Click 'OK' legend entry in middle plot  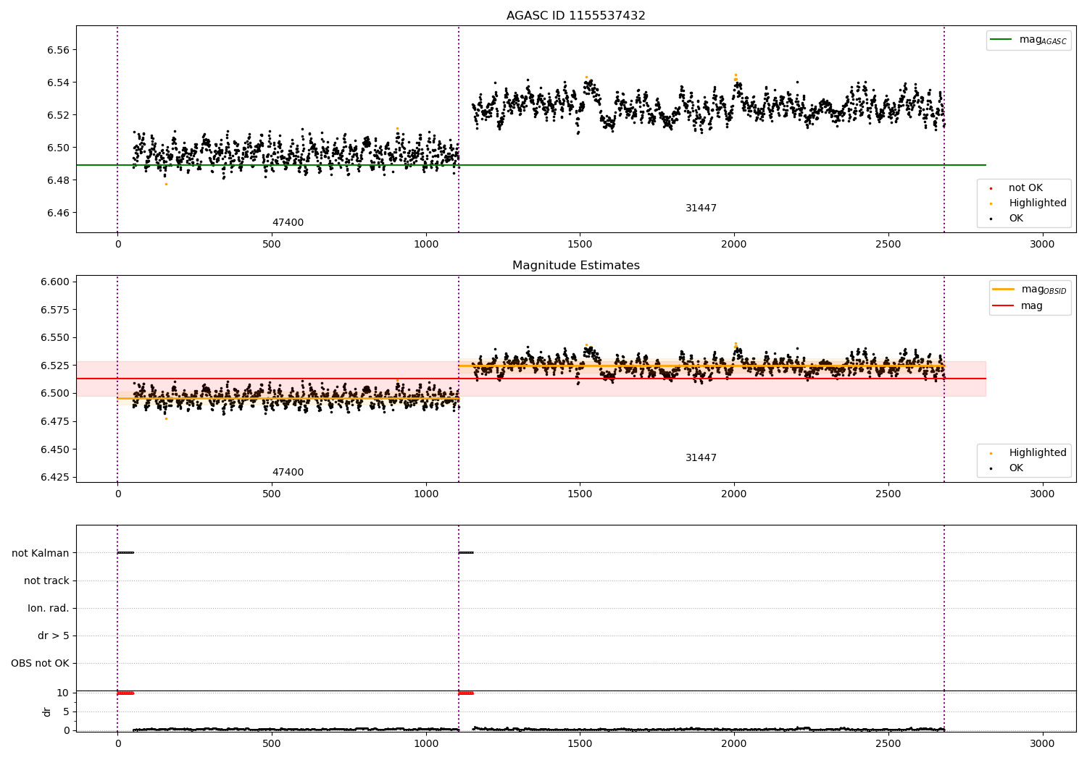[1007, 468]
